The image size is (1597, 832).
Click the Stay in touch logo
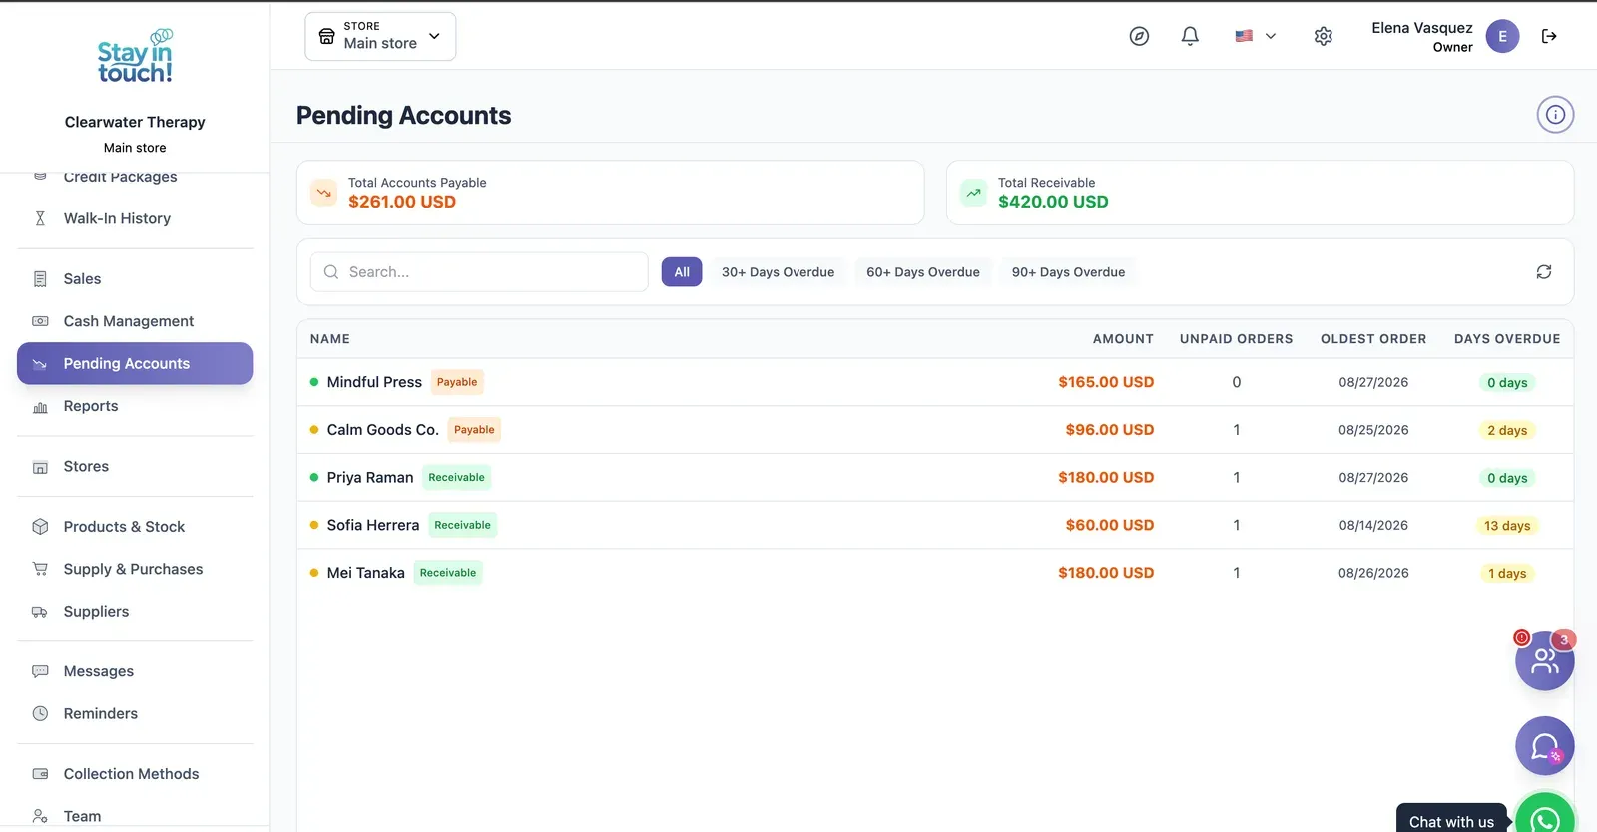135,57
